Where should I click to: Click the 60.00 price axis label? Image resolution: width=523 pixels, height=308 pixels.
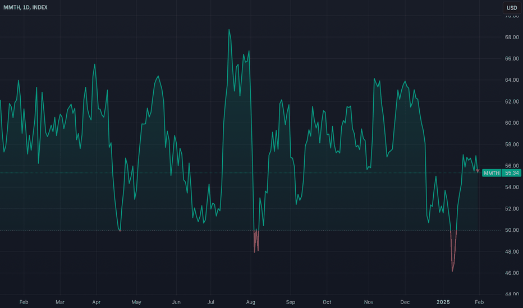click(x=512, y=123)
